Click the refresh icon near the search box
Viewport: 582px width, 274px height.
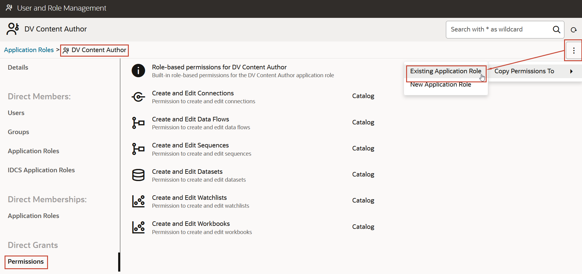pos(573,29)
